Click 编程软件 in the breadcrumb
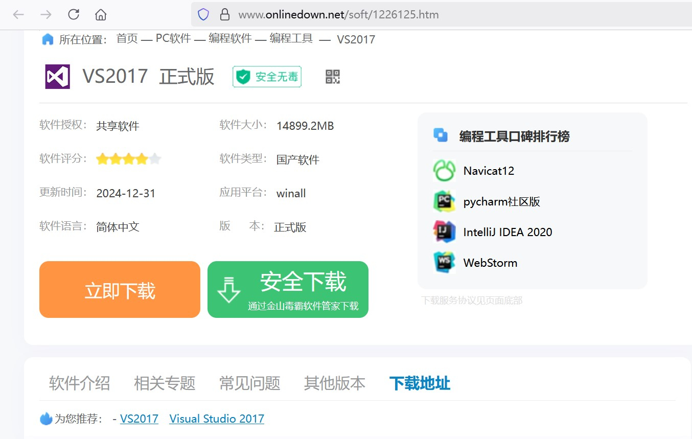 coord(230,39)
